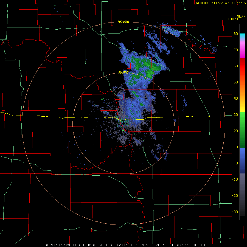This screenshot has width=247, height=247.
Task: Click the 30 dBZ scale value
Action: [x=236, y=115]
